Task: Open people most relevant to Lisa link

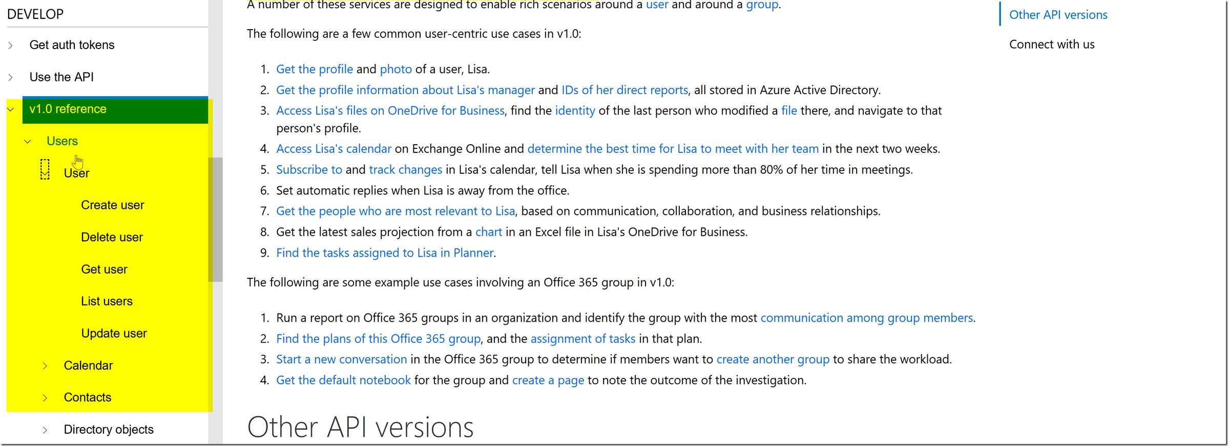Action: [x=396, y=211]
